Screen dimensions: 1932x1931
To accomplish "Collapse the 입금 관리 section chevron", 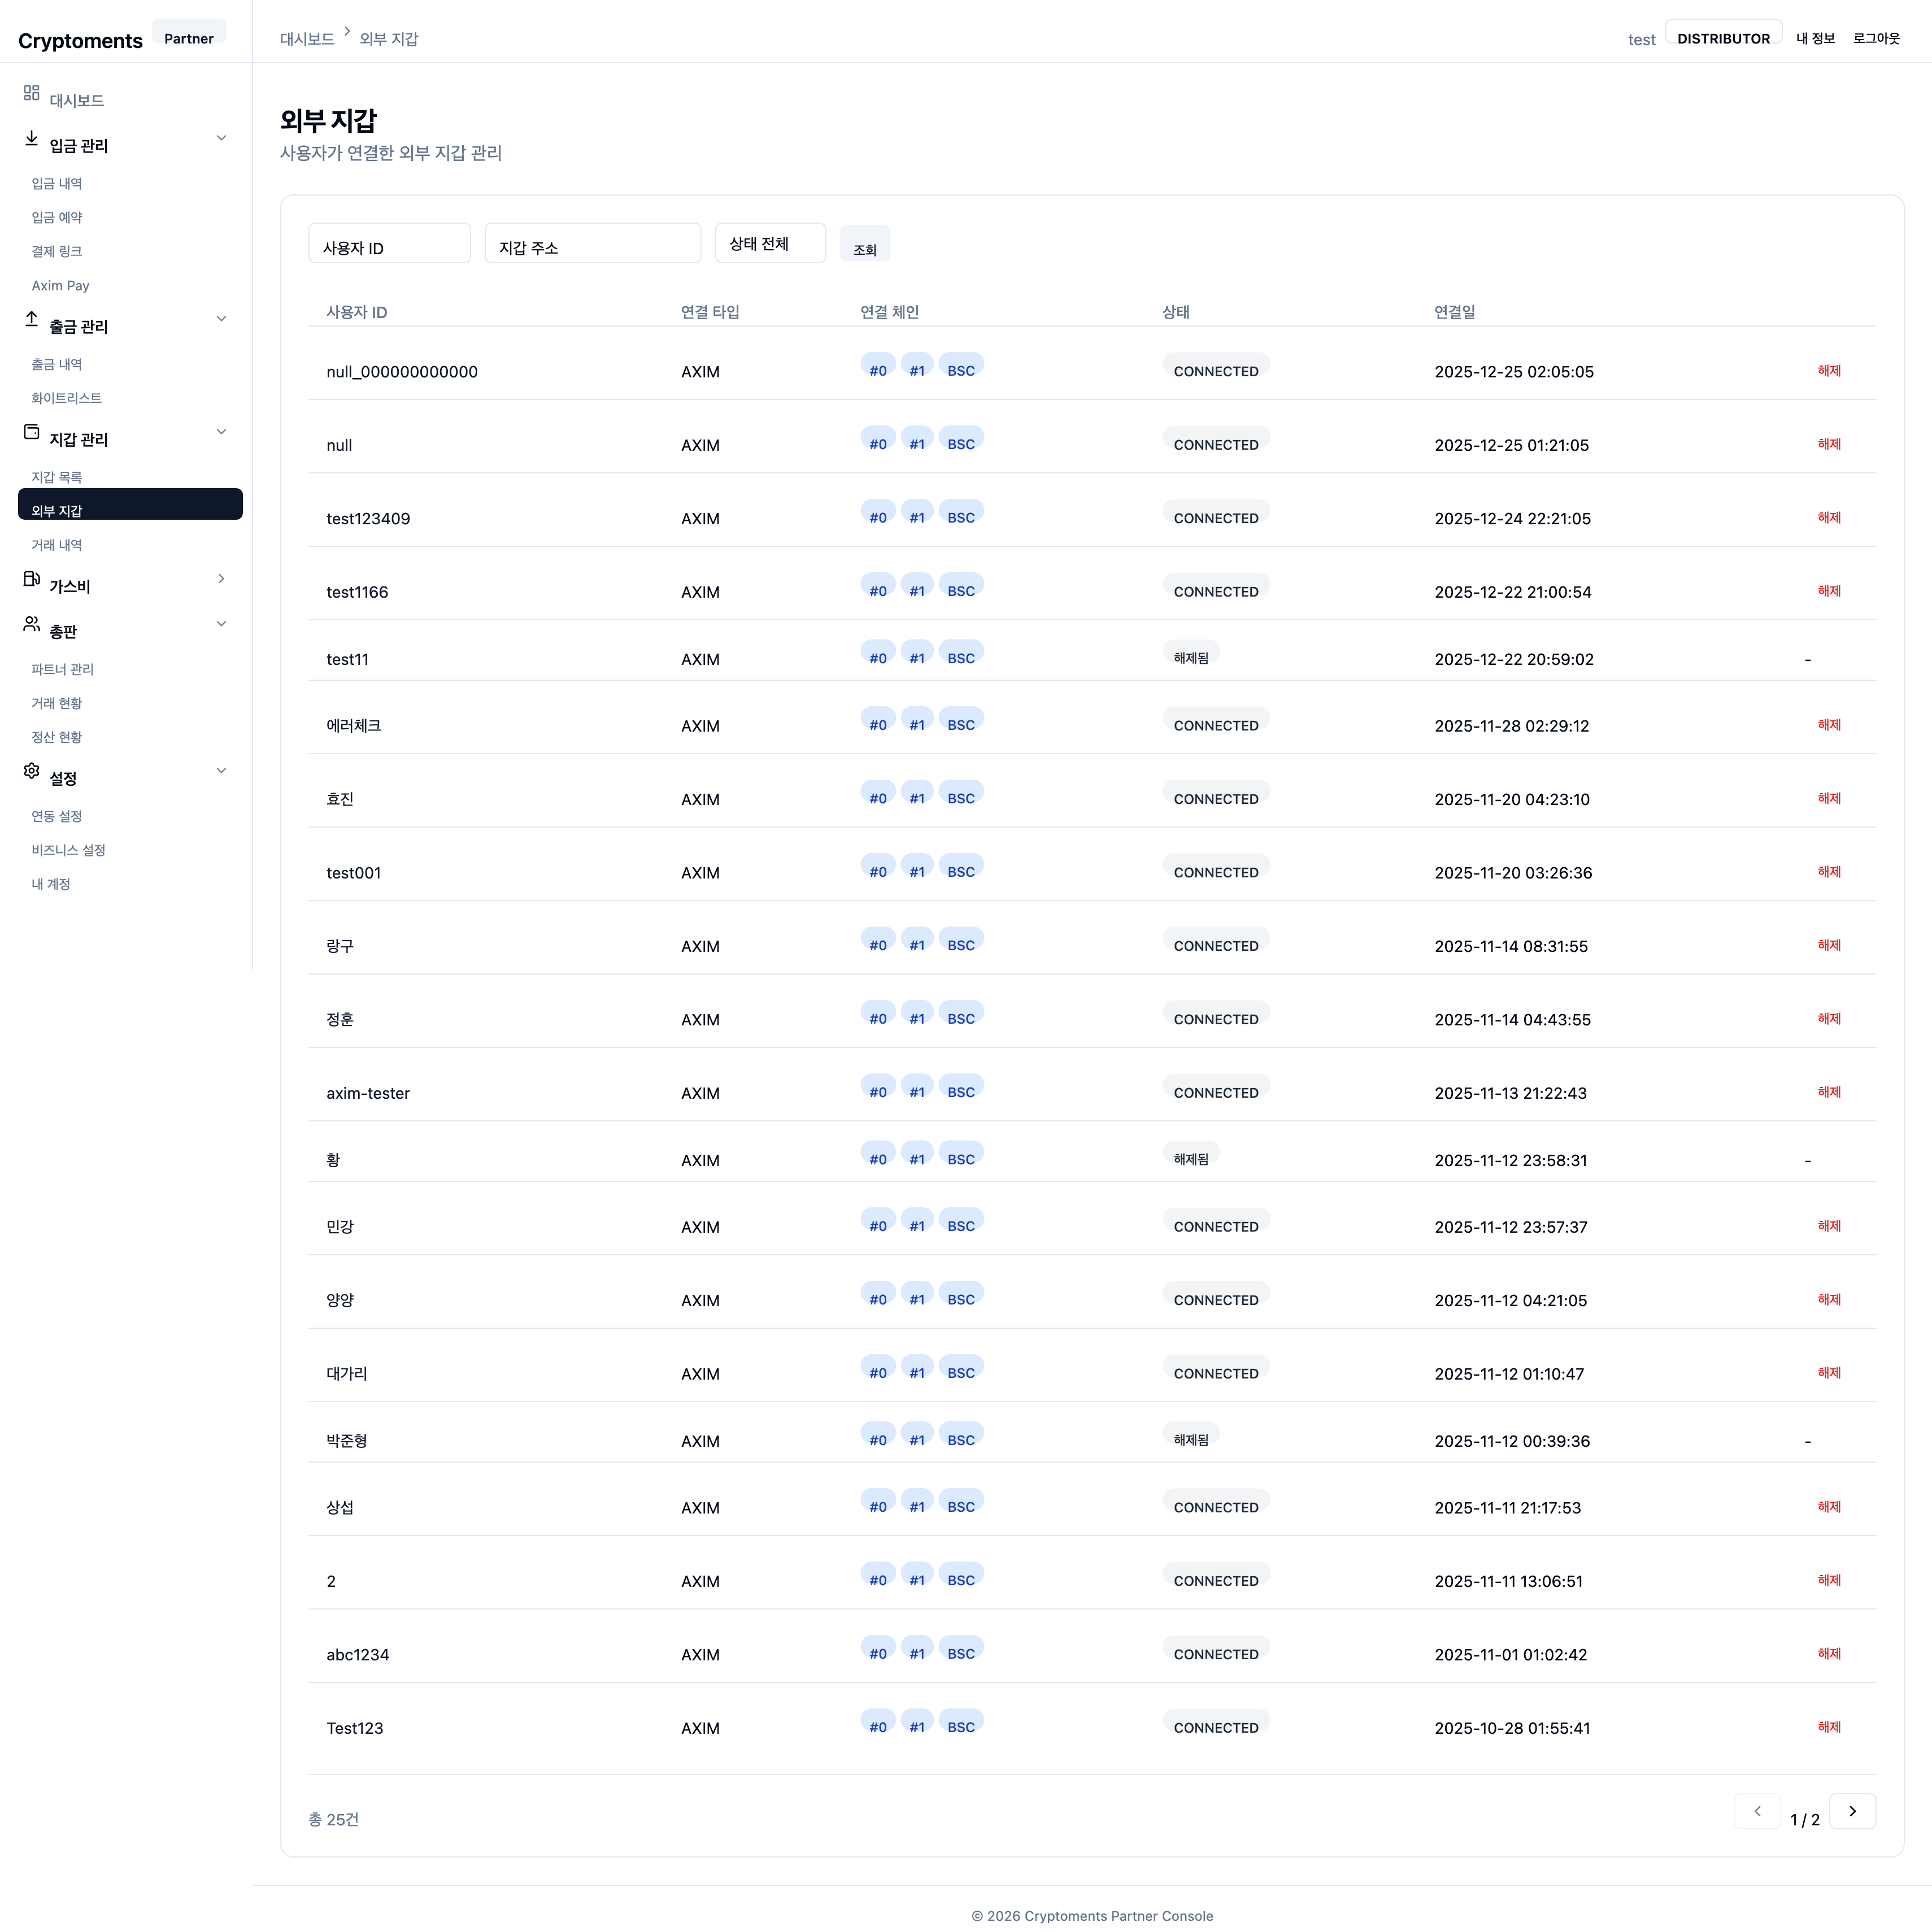I will coord(221,138).
